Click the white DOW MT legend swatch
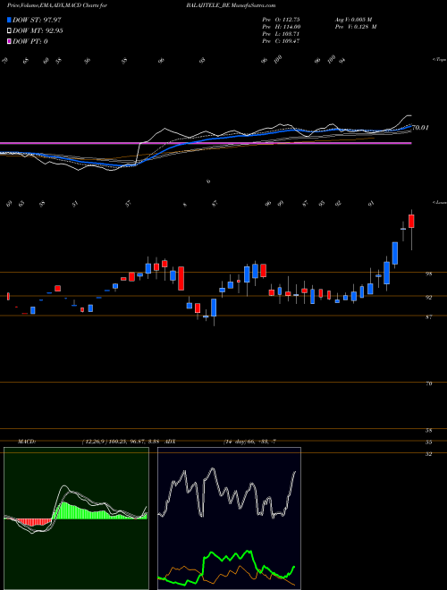 (9, 31)
